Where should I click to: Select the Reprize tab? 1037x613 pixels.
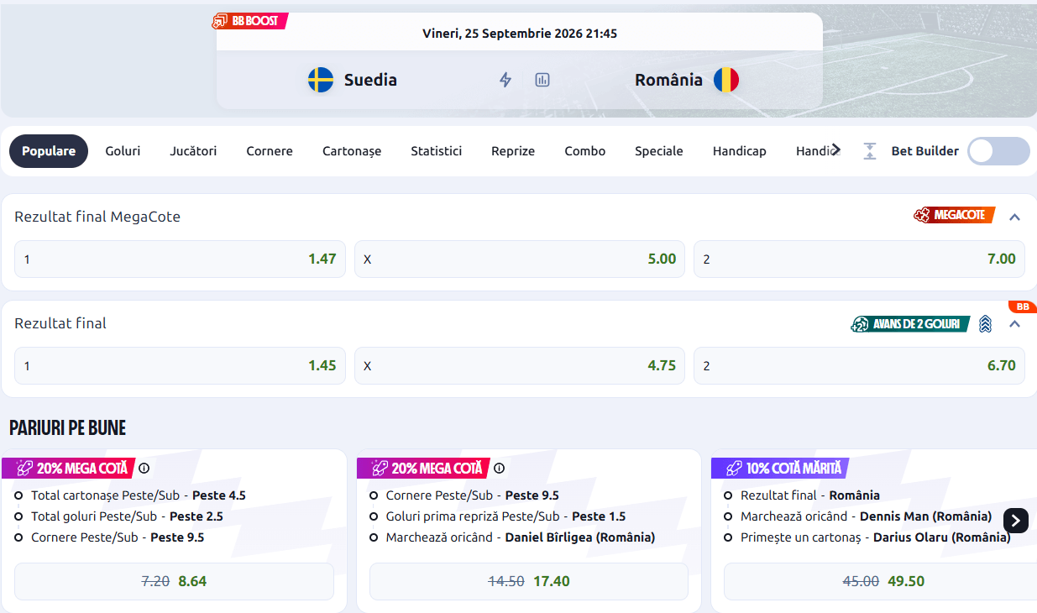513,151
